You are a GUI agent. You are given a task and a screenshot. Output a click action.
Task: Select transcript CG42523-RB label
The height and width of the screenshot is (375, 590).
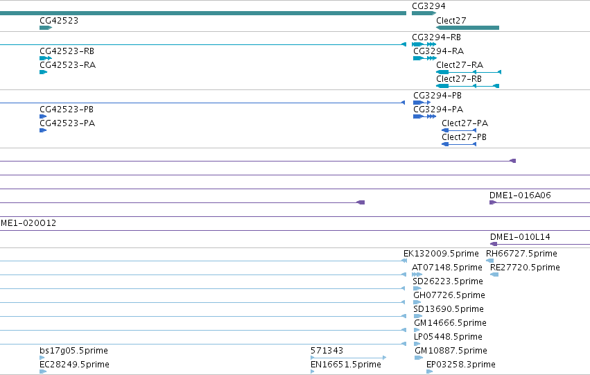(67, 51)
